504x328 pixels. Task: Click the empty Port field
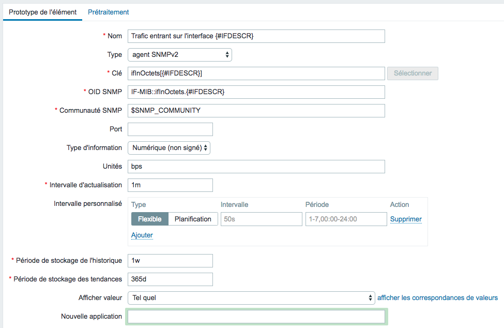pyautogui.click(x=171, y=129)
